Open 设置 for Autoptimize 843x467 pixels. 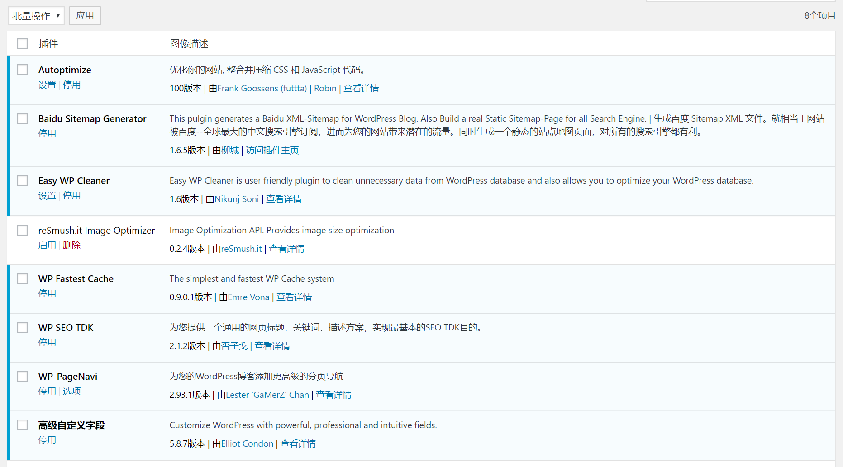(47, 85)
